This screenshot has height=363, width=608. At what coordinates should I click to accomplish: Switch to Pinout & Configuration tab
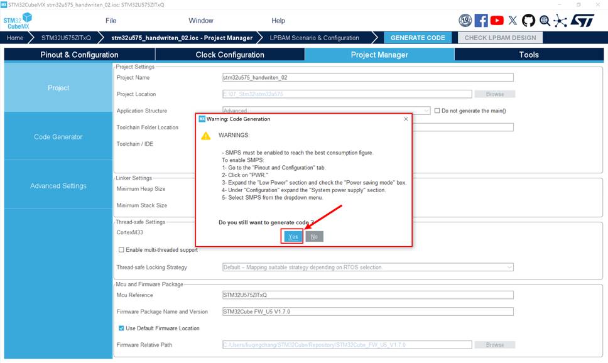click(x=80, y=55)
